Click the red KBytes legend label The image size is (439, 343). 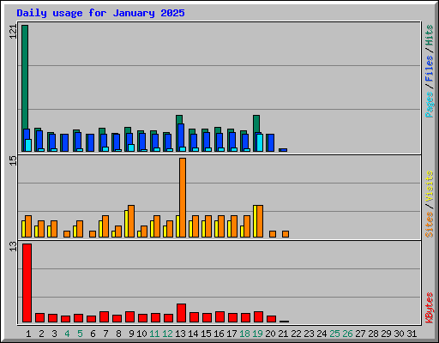430,307
